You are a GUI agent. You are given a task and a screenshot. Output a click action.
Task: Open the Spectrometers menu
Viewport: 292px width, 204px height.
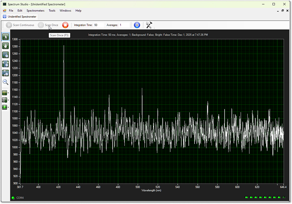pyautogui.click(x=35, y=10)
